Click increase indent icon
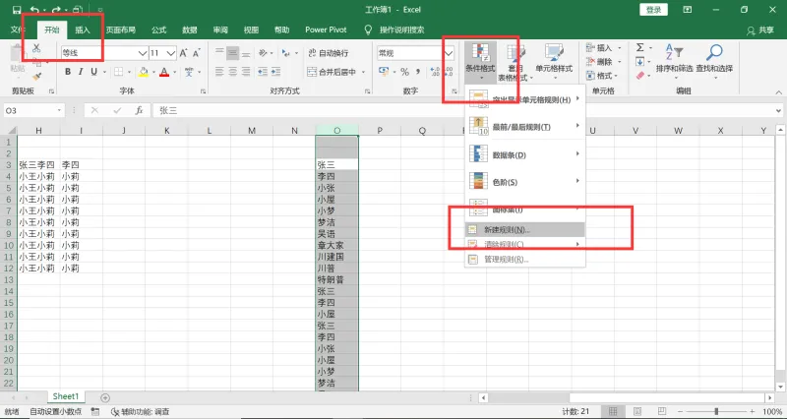This screenshot has width=787, height=419. [275, 72]
